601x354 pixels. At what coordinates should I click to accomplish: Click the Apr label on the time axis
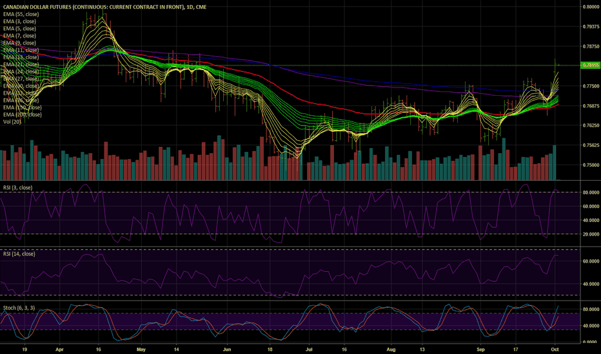pyautogui.click(x=59, y=349)
